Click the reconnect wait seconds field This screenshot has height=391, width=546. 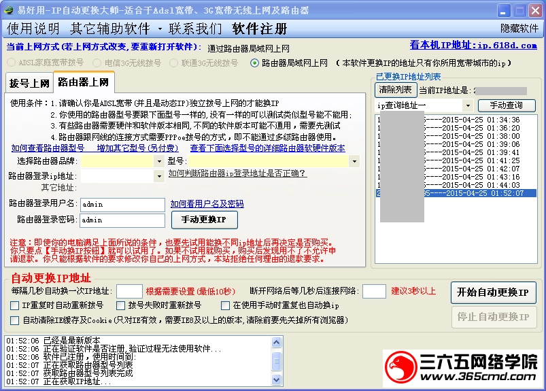pos(374,292)
